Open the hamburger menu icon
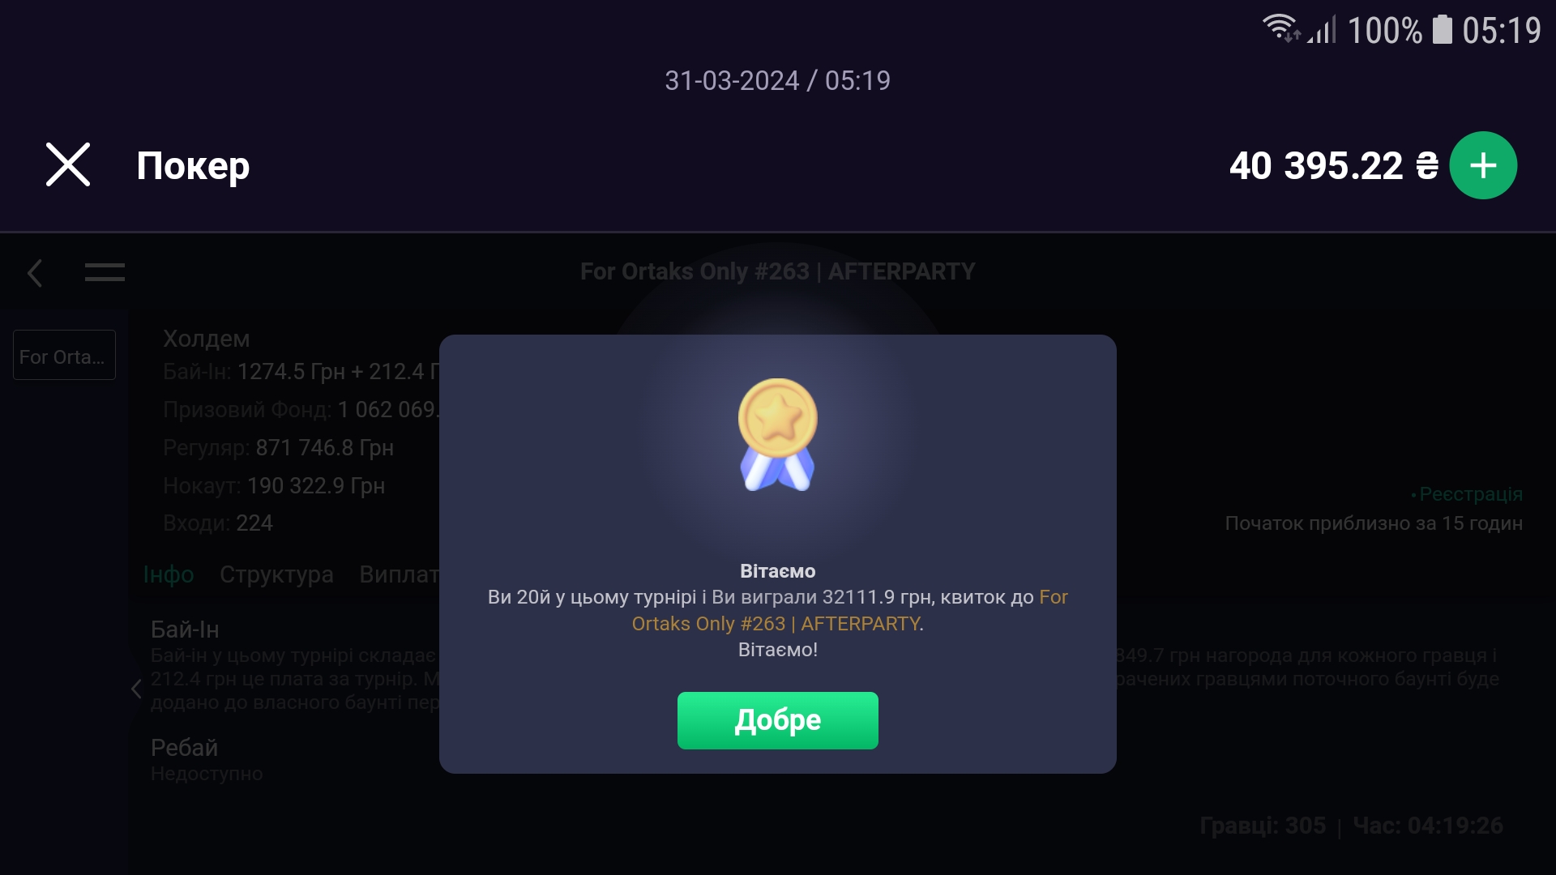This screenshot has height=875, width=1556. [x=105, y=272]
